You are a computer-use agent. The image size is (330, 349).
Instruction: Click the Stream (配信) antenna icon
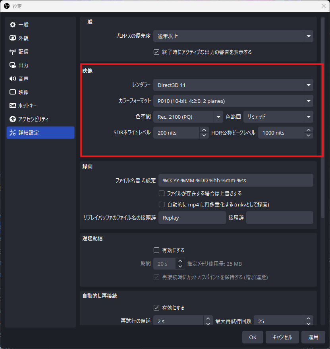point(13,52)
